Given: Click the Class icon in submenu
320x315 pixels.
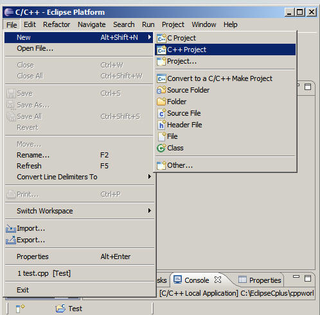Looking at the screenshot, I should (161, 148).
